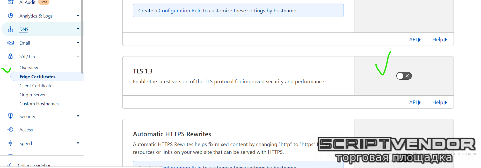Image resolution: width=481 pixels, height=168 pixels.
Task: Click the Beta badge next to AI Audit
Action: tap(44, 2)
